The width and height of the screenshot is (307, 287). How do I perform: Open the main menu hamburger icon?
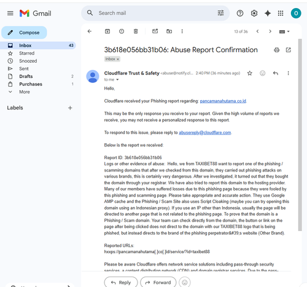click(x=10, y=14)
